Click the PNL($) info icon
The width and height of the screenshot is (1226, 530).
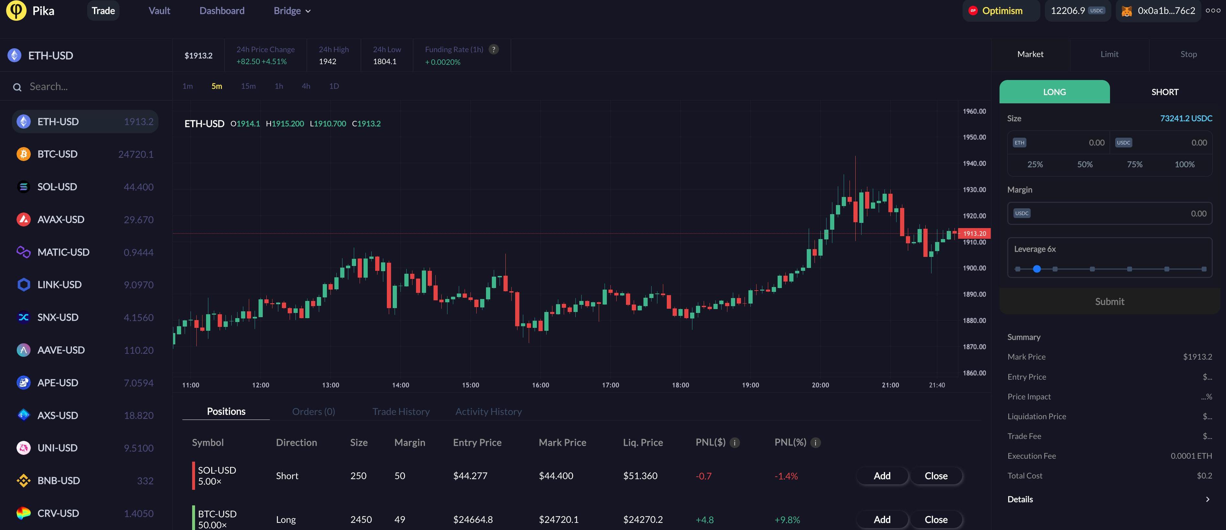[x=734, y=443]
